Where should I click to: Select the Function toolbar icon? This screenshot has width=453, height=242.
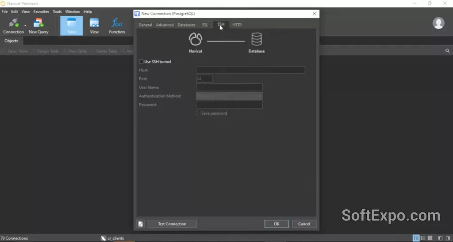[x=117, y=26]
